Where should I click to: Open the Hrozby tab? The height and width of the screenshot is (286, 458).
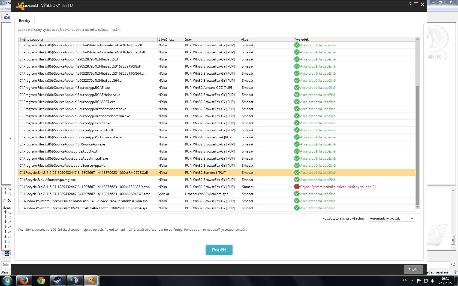[25, 21]
